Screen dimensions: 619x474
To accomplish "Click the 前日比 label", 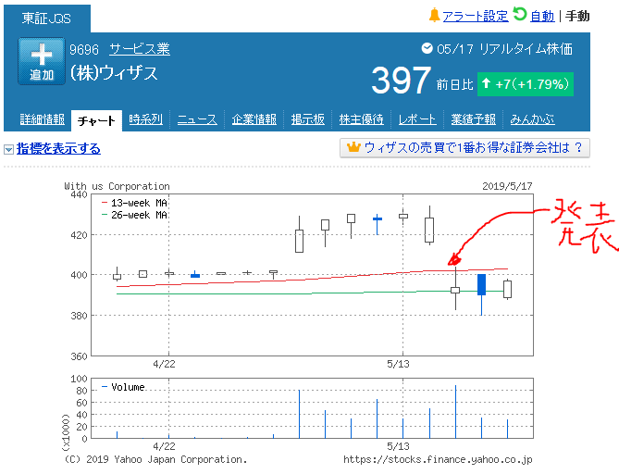I will click(455, 84).
